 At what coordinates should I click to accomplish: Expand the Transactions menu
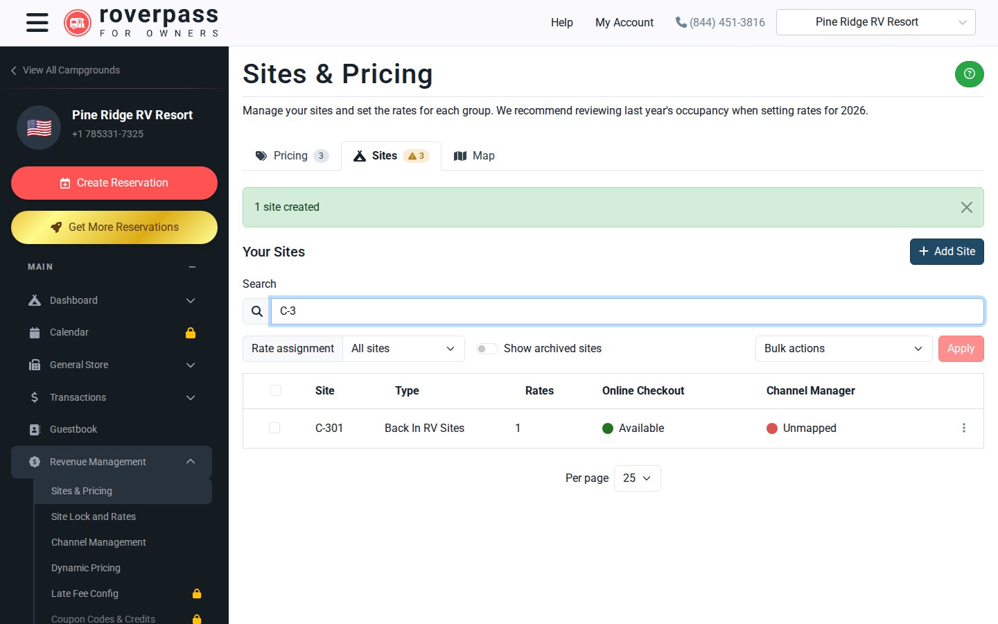[112, 398]
